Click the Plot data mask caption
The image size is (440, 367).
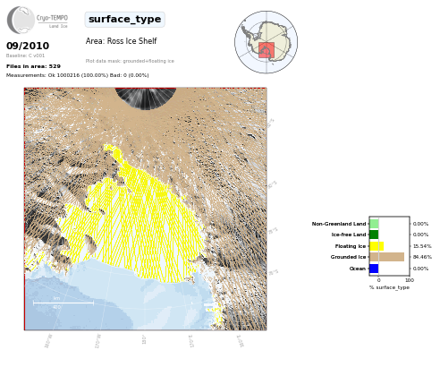tap(130, 61)
